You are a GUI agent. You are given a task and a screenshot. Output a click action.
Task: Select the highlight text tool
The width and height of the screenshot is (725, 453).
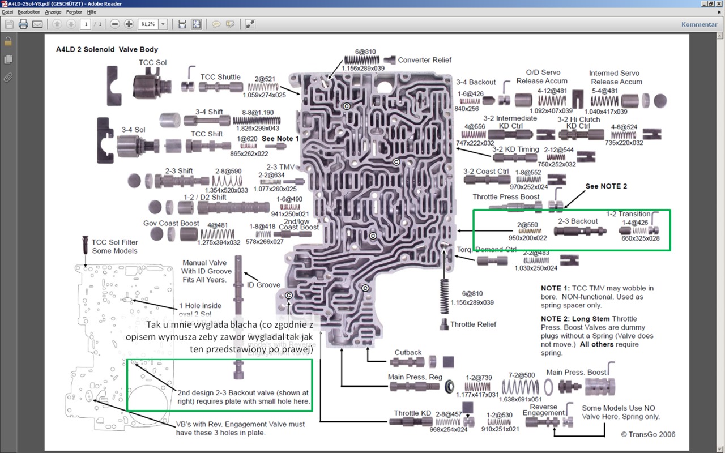point(230,24)
